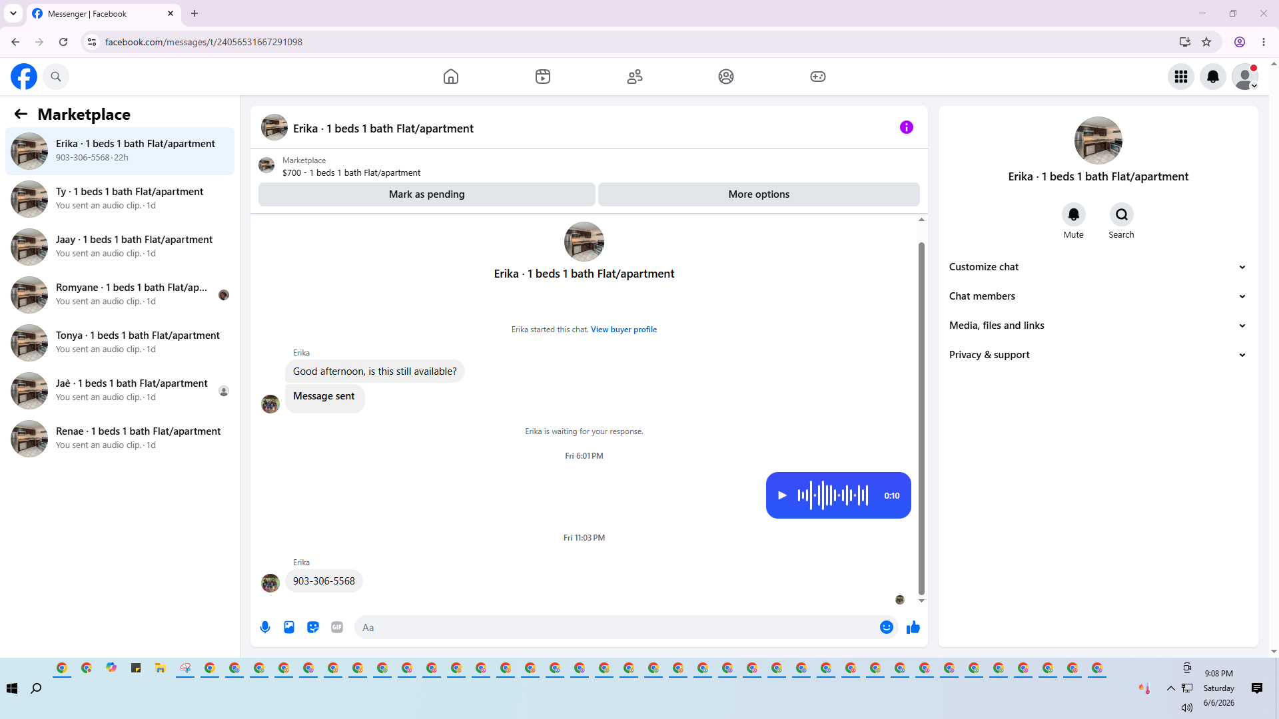
Task: Open the Facebook menu grid icon
Action: tap(1181, 77)
